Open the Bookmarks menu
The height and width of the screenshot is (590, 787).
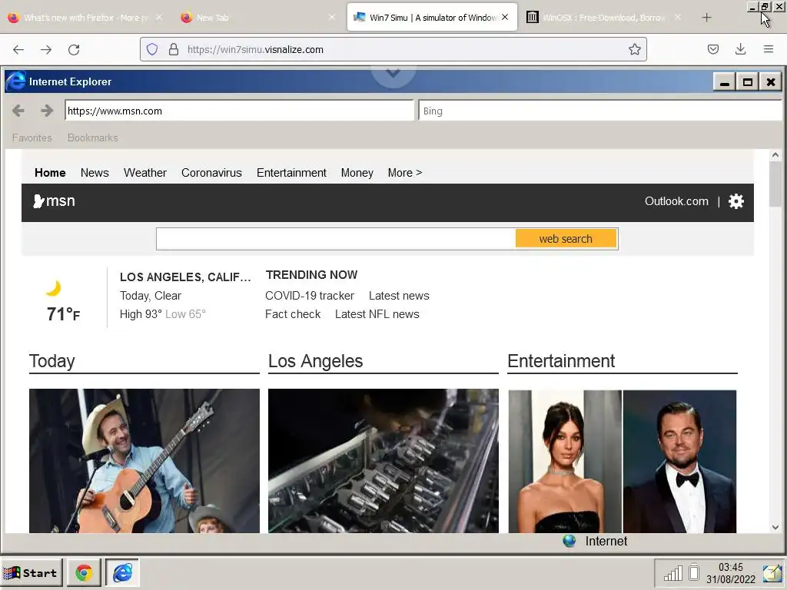[93, 138]
